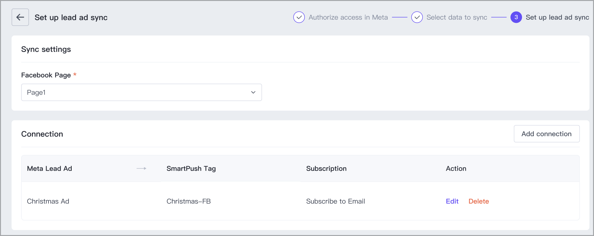Image resolution: width=594 pixels, height=236 pixels.
Task: Click the Authorize access checkmark circle
Action: (299, 17)
